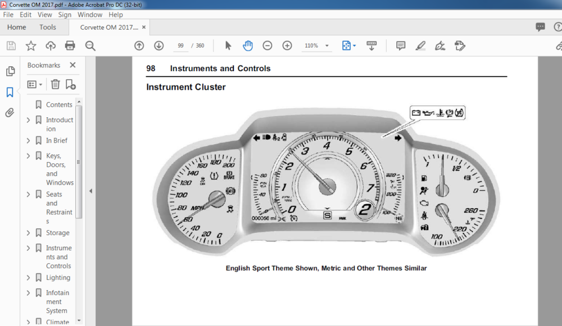Add a star to bookmark the file
The height and width of the screenshot is (326, 562).
[31, 46]
